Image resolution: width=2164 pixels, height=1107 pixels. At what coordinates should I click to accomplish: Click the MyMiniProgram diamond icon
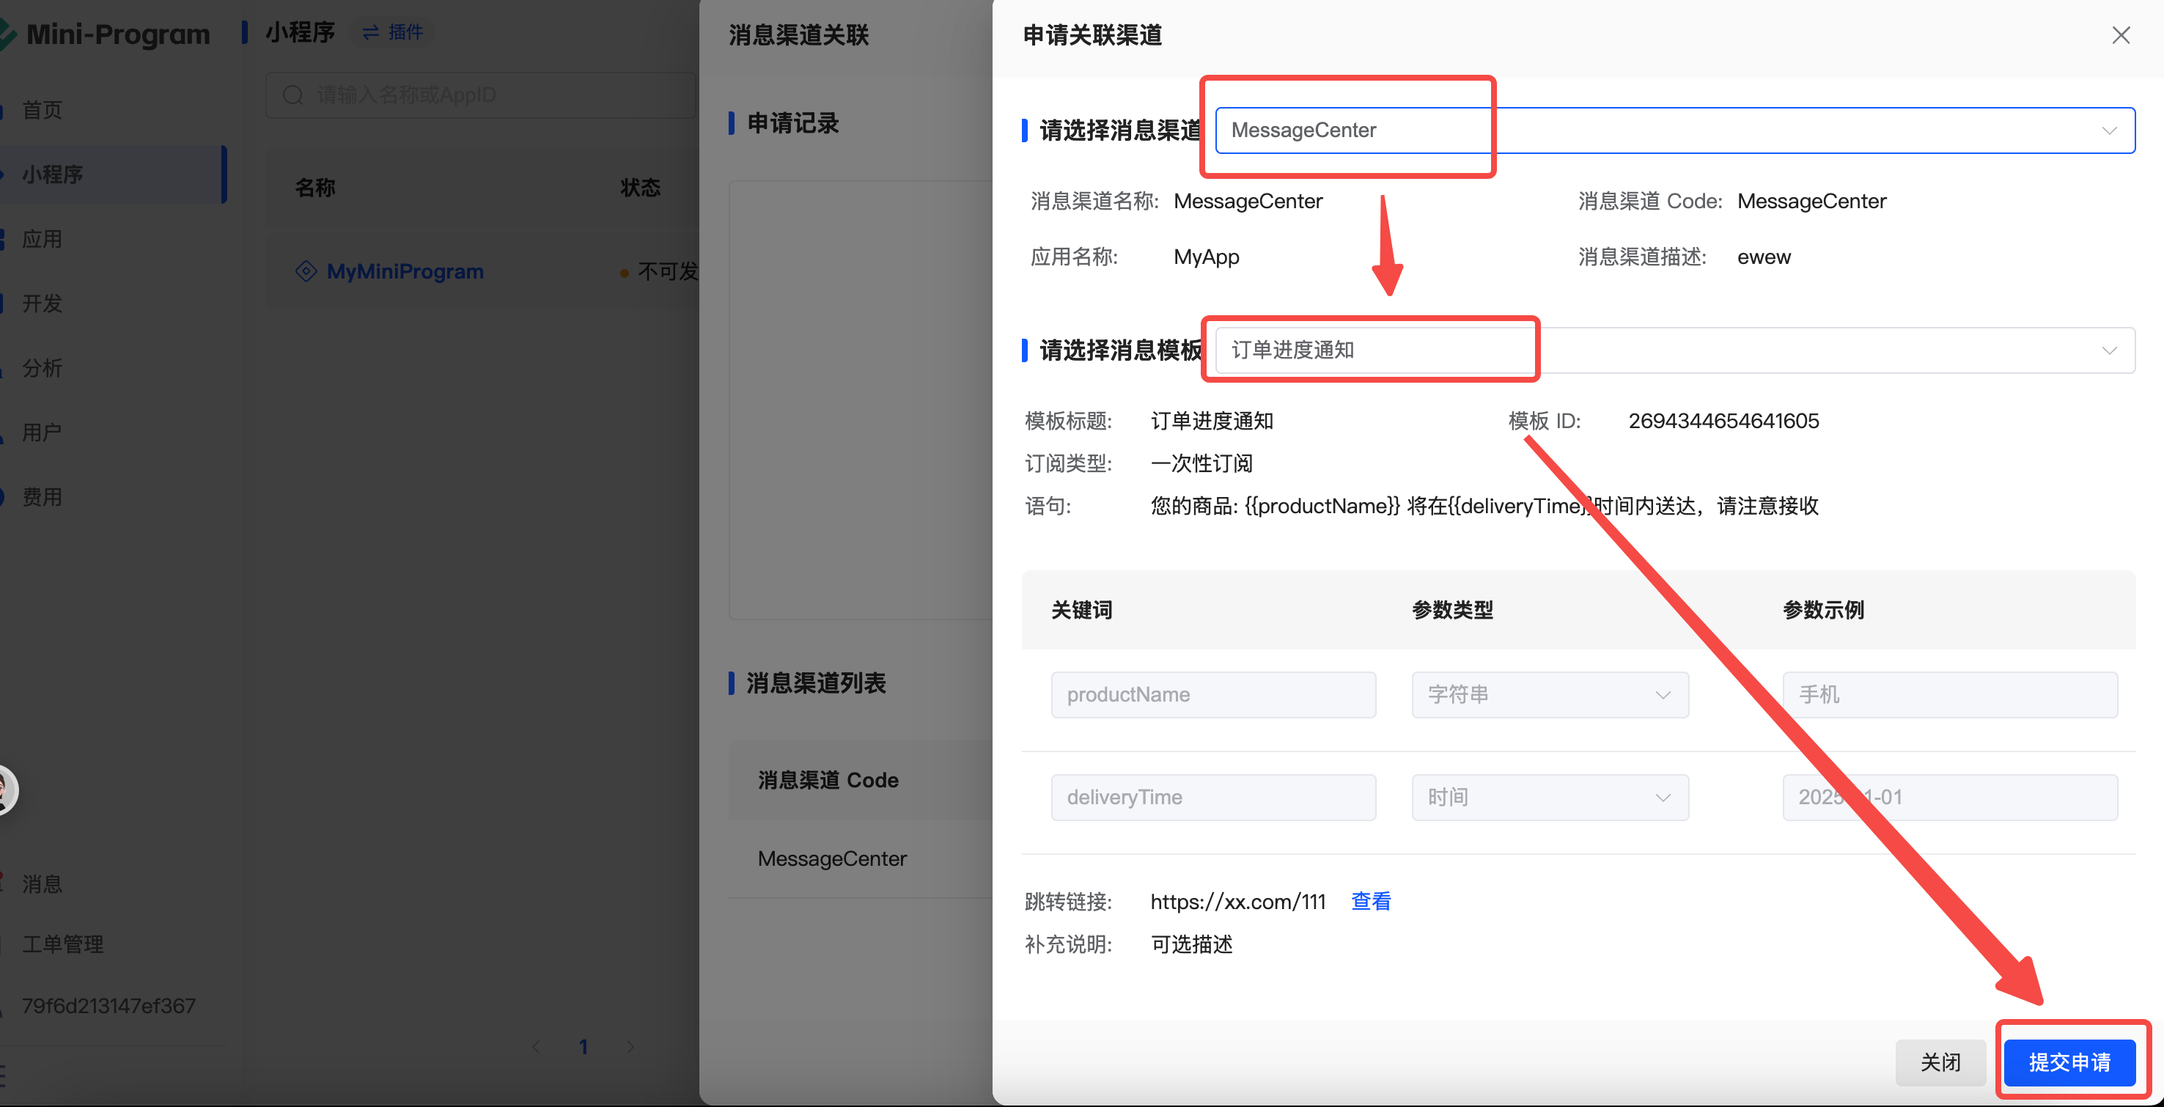click(x=306, y=271)
